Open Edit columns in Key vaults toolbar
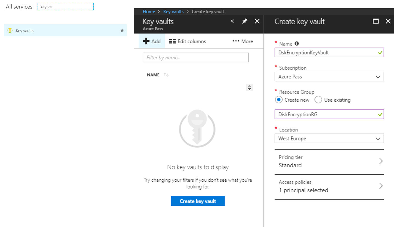This screenshot has height=227, width=394. 187,41
